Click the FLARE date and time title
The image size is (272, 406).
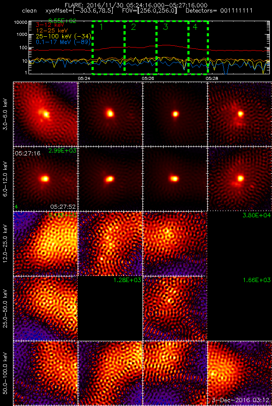tap(136, 6)
